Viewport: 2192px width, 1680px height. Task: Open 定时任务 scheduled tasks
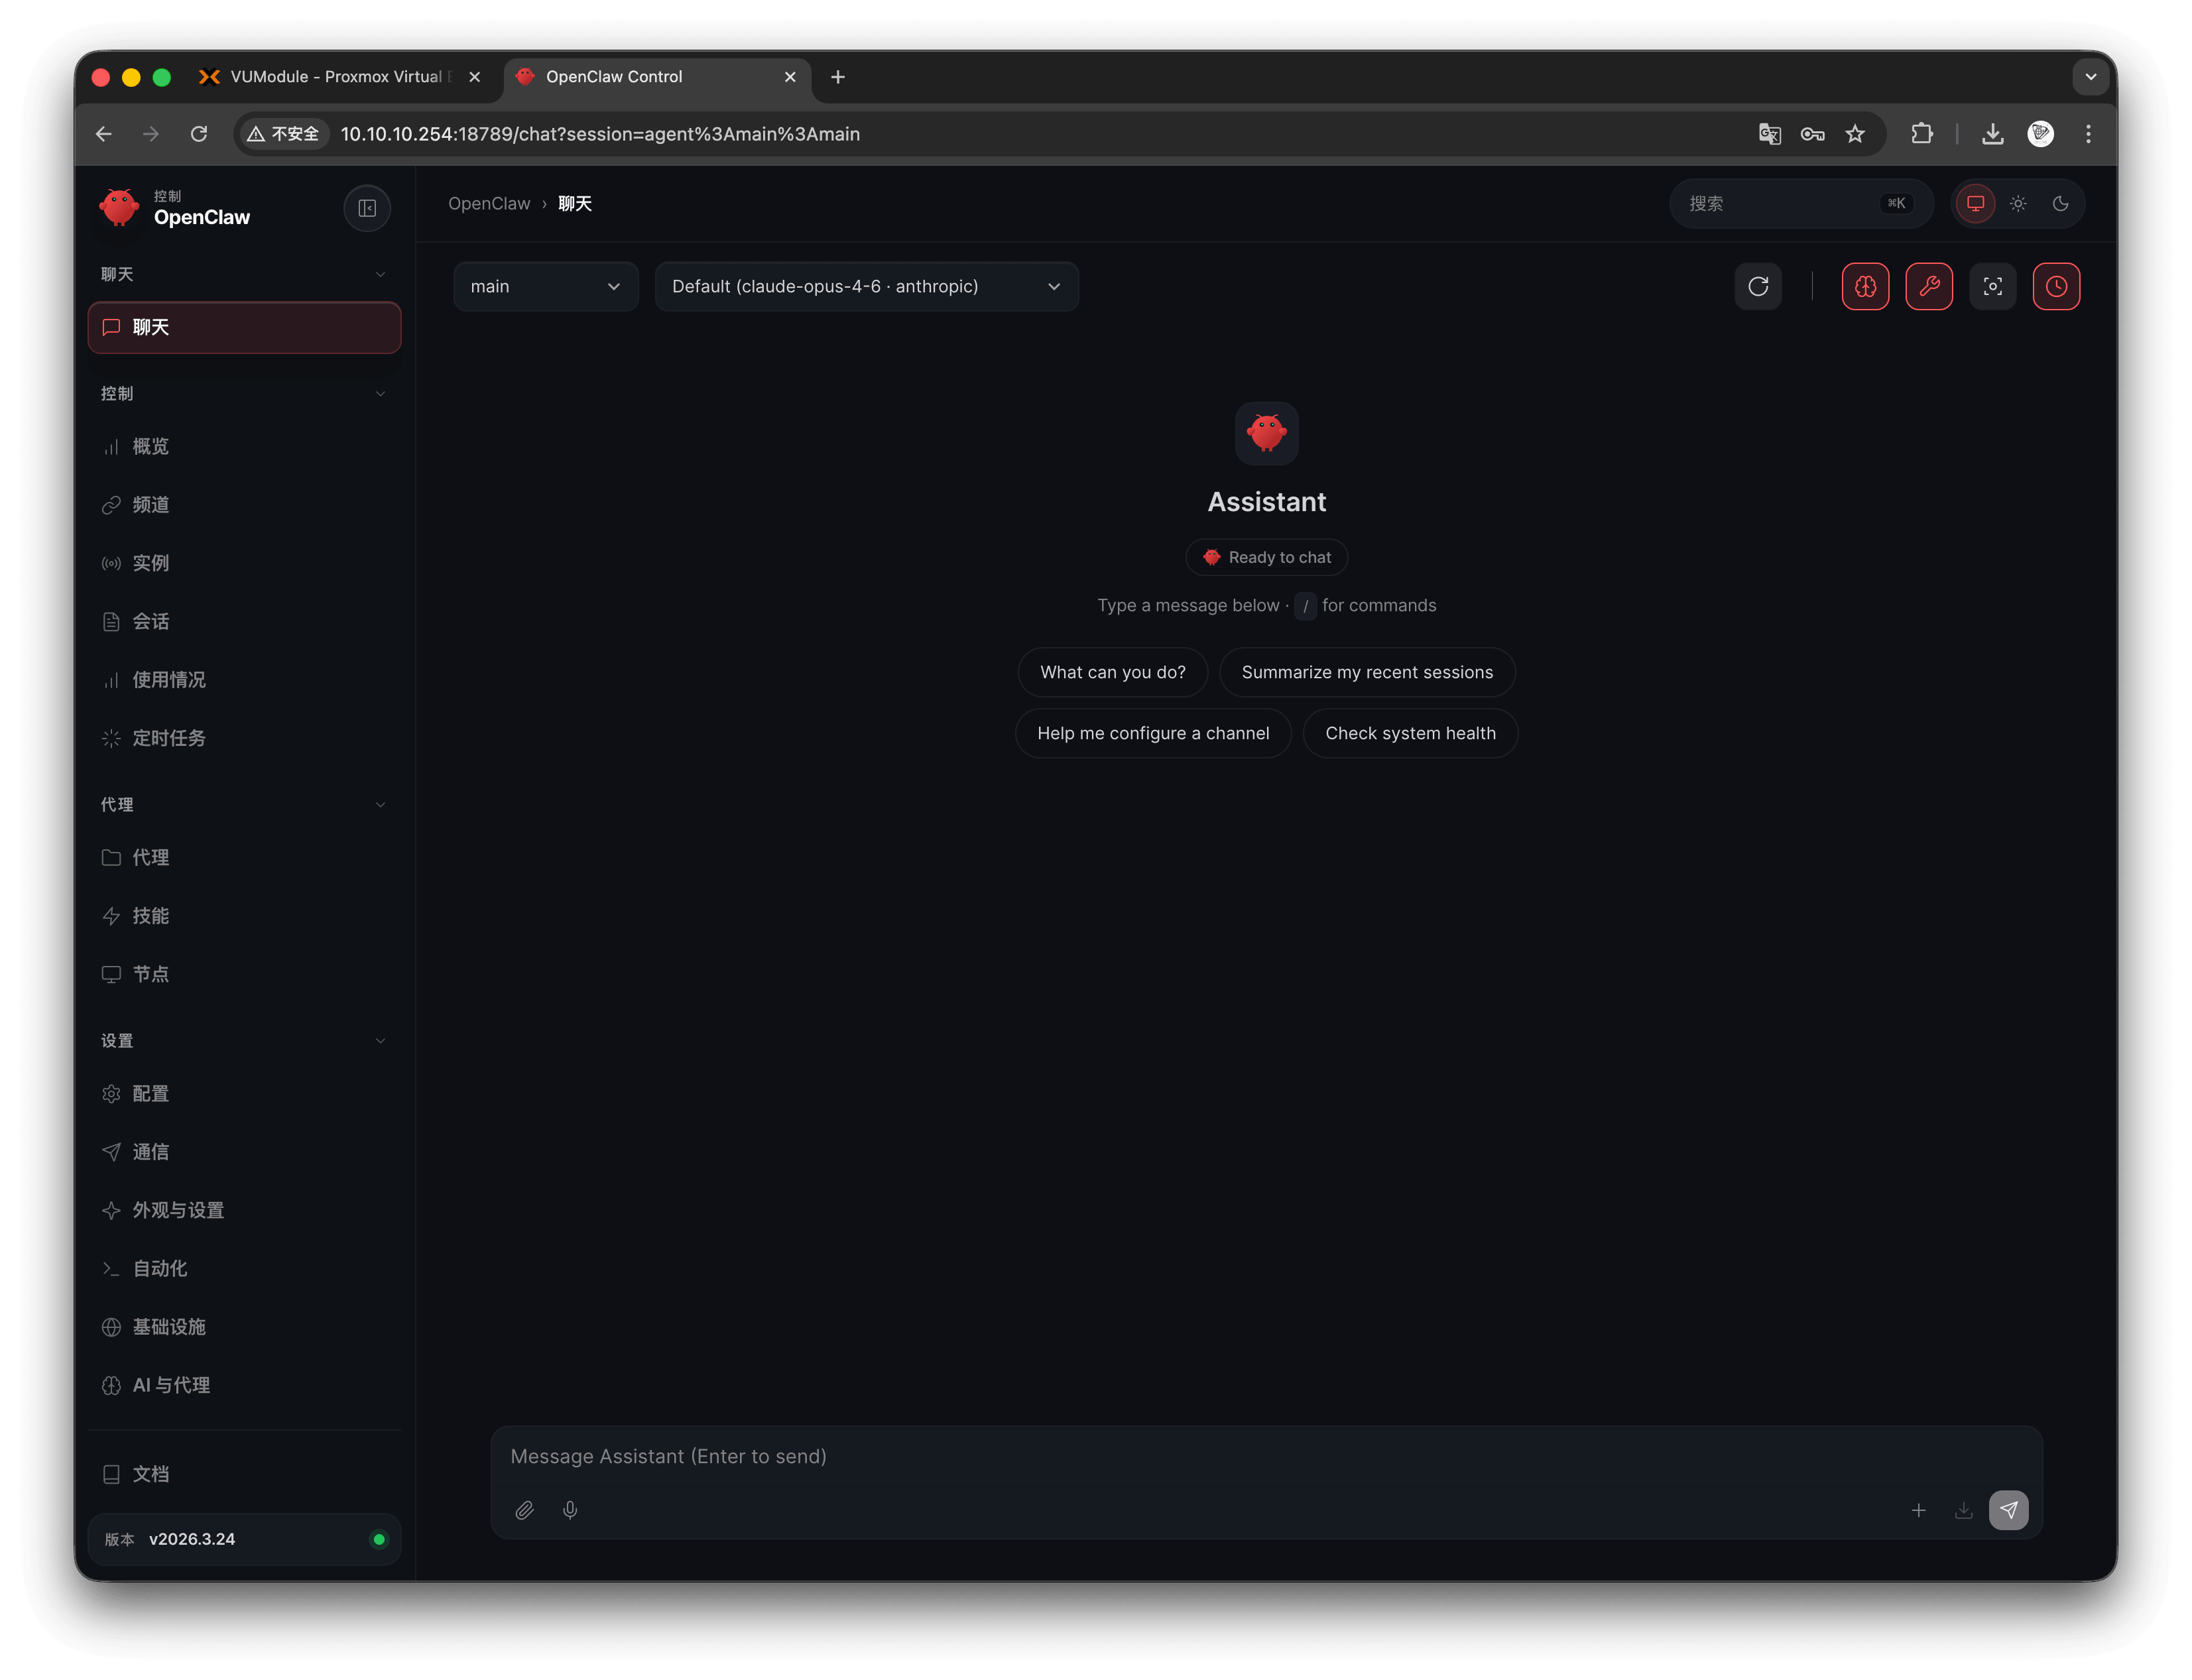[x=244, y=738]
